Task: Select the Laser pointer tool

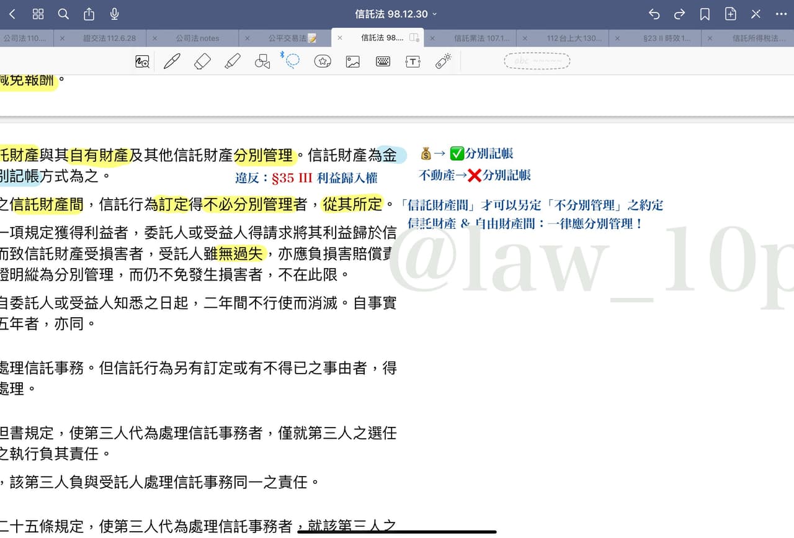Action: [443, 60]
